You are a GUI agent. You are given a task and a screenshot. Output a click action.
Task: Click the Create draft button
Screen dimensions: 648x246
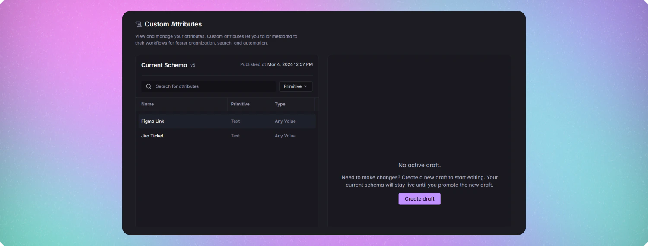(419, 199)
